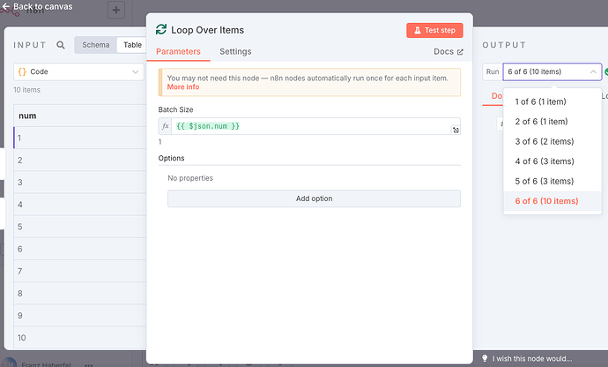
Task: Select input table row with value 2
Action: pos(79,160)
